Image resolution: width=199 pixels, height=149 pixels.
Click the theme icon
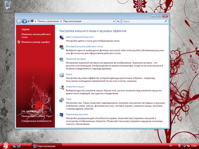pos(62,100)
